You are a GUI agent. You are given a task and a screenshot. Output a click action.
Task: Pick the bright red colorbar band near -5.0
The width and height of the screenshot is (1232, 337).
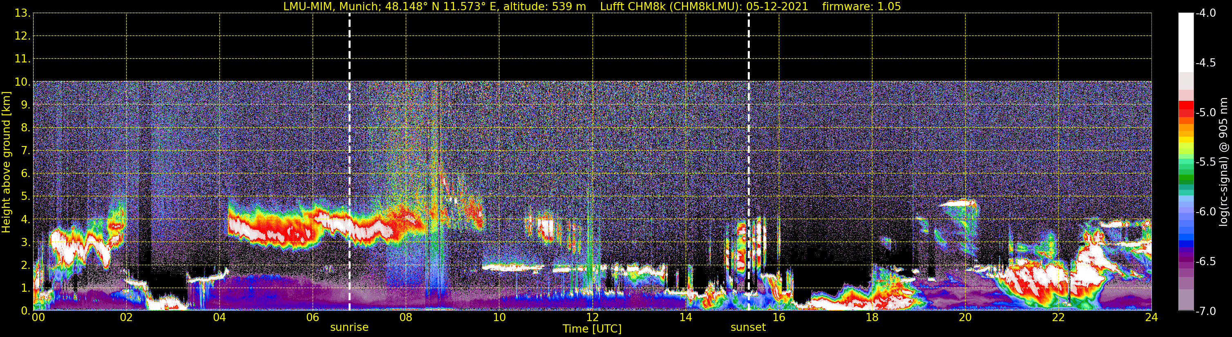coord(1185,105)
